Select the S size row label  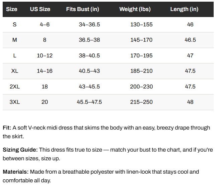coord(15,25)
